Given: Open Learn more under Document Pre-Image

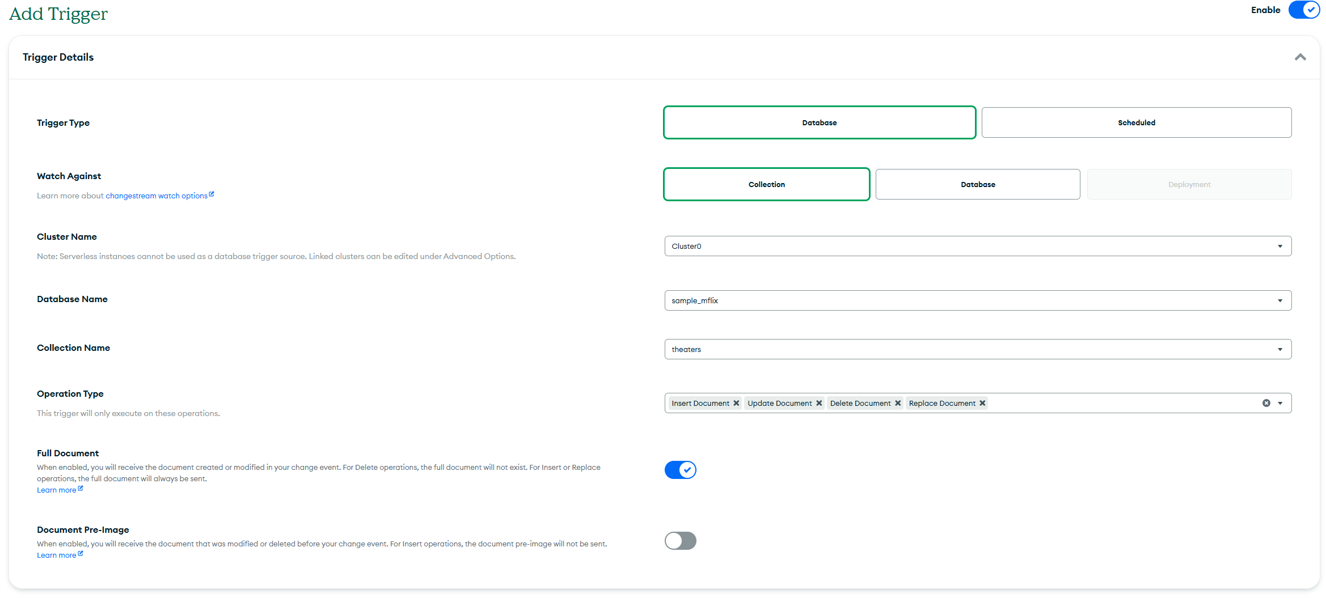Looking at the screenshot, I should click(56, 555).
